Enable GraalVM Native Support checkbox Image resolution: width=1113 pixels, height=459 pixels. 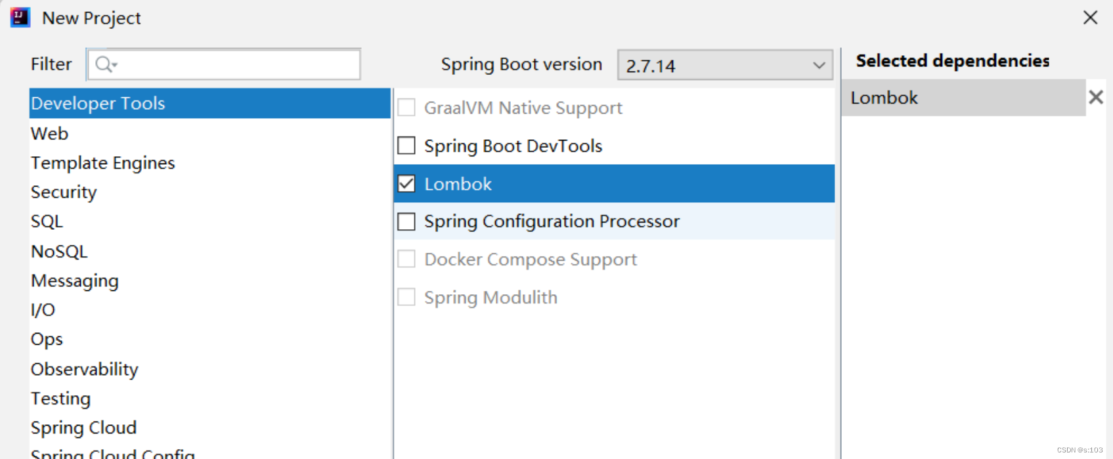click(406, 107)
